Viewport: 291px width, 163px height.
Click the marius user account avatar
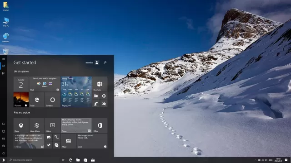(97, 62)
